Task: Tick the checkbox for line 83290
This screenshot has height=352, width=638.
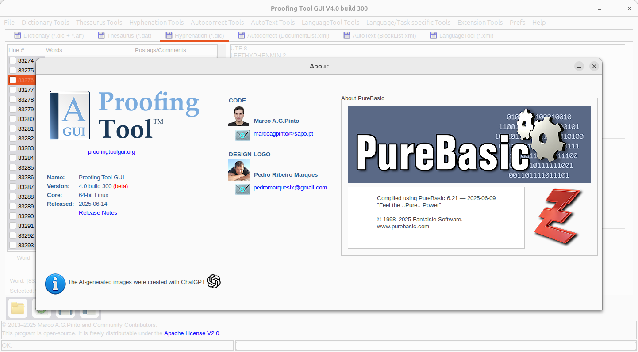Action: pyautogui.click(x=13, y=216)
